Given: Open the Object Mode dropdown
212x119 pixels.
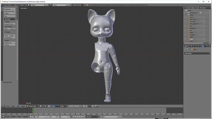Looking at the screenshot, I should (33, 106).
